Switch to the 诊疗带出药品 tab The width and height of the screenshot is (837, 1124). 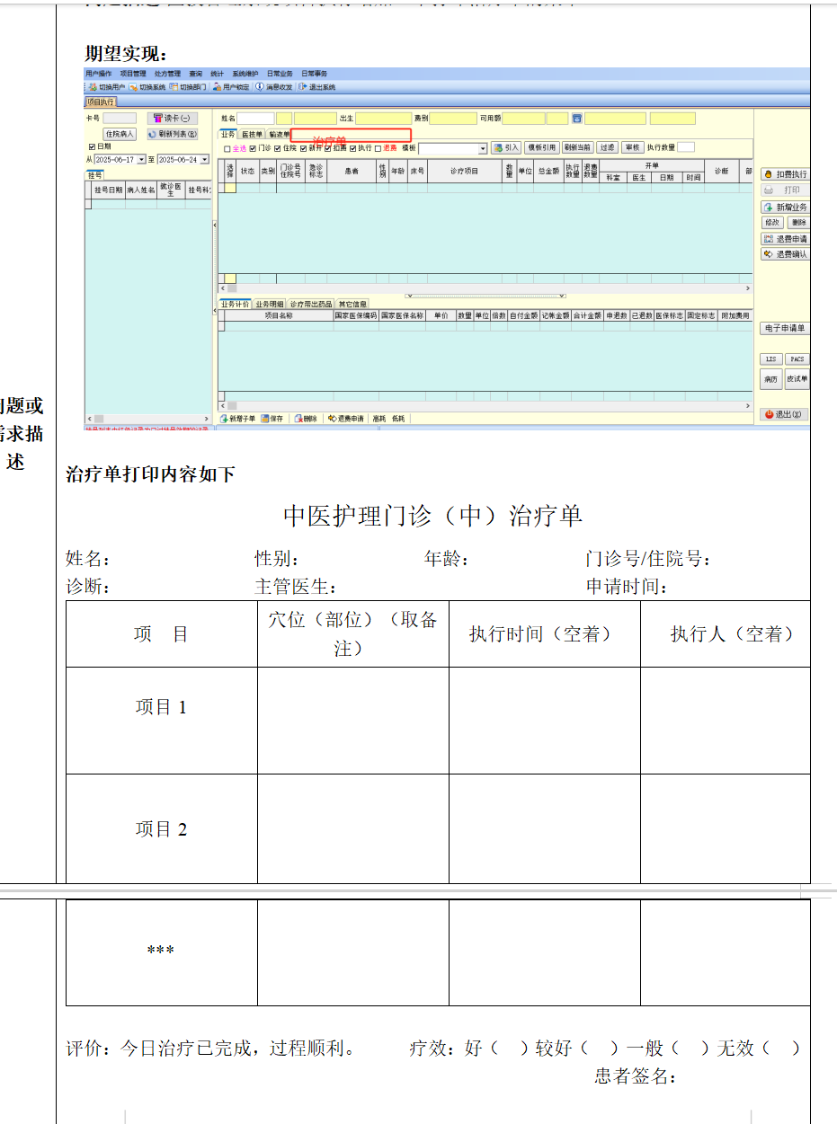pos(311,305)
